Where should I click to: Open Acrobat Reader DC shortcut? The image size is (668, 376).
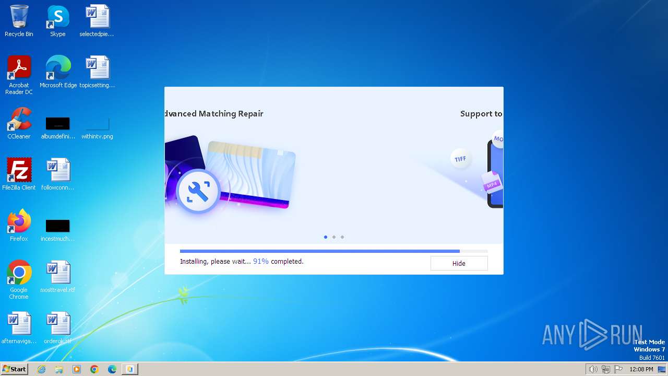(19, 75)
